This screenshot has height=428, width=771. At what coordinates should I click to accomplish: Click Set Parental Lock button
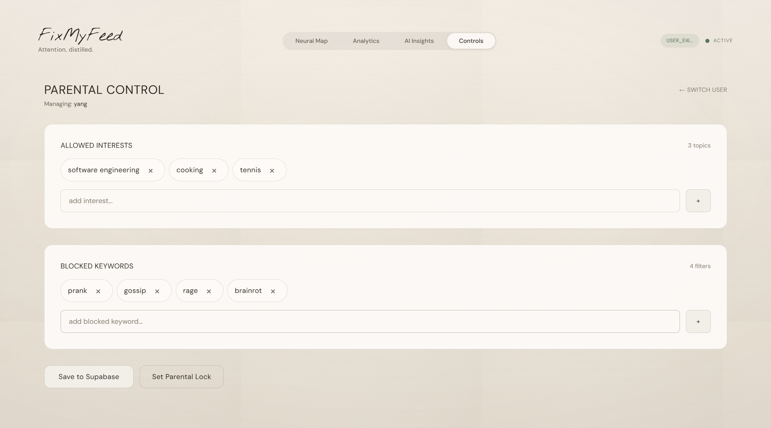click(181, 377)
